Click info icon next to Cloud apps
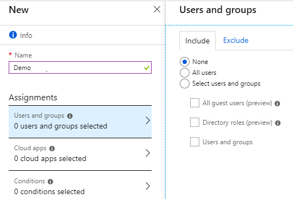 pyautogui.click(x=52, y=149)
